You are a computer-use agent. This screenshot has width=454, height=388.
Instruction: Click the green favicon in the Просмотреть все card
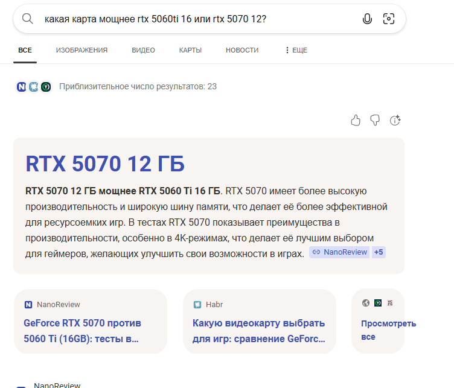(378, 303)
